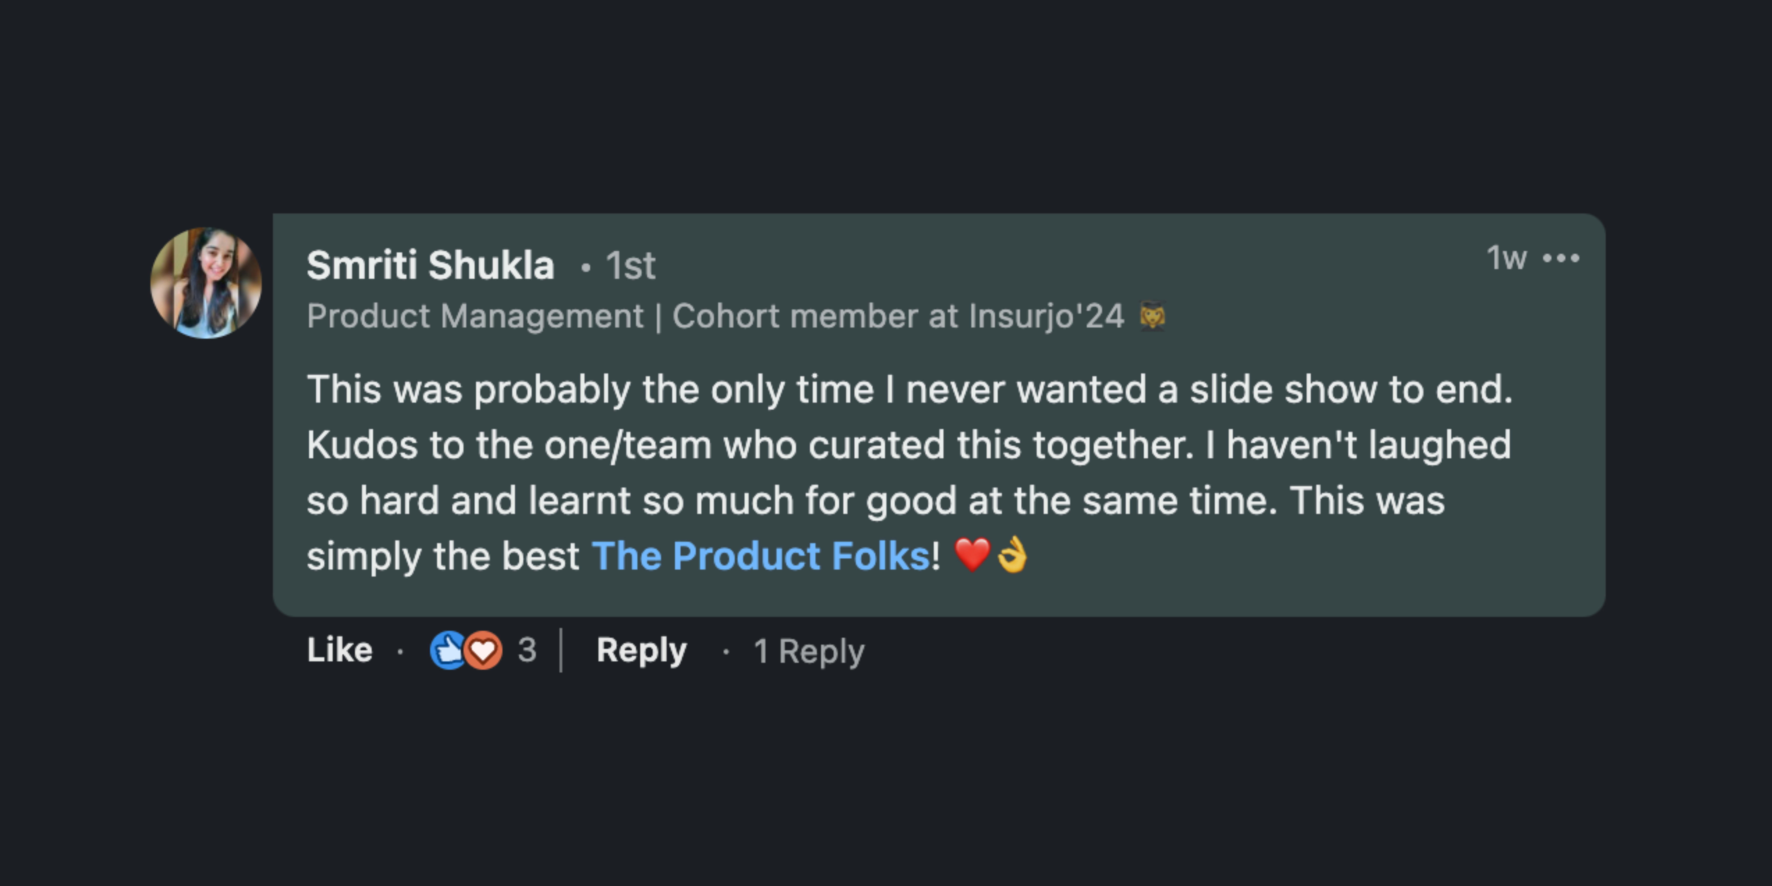Screen dimensions: 1772x886
Task: Click the word Kudos in the comment
Action: coord(362,445)
